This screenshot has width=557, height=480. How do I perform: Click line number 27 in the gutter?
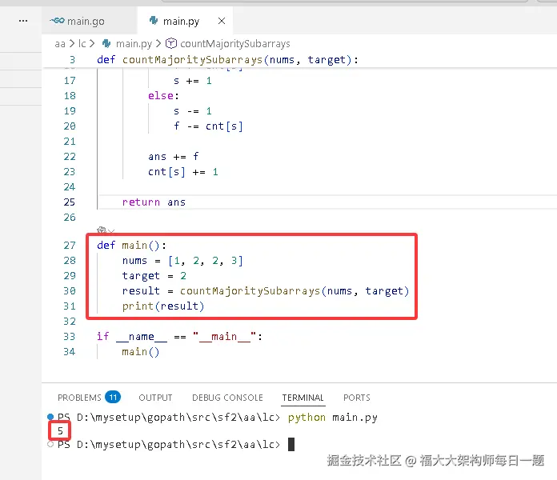[x=70, y=246]
